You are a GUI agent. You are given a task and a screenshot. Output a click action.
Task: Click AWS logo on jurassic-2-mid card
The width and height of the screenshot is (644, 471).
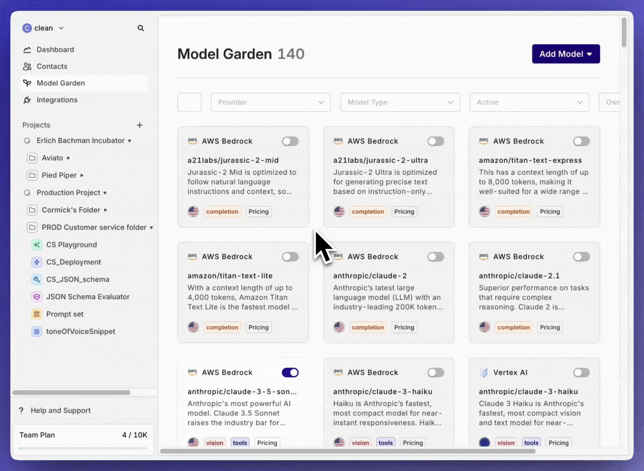click(x=192, y=141)
